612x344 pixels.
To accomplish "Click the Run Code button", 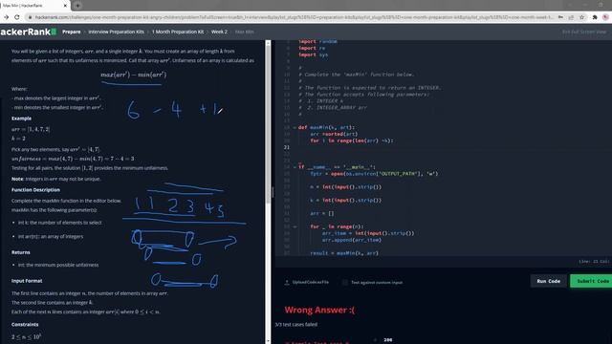I will point(548,281).
